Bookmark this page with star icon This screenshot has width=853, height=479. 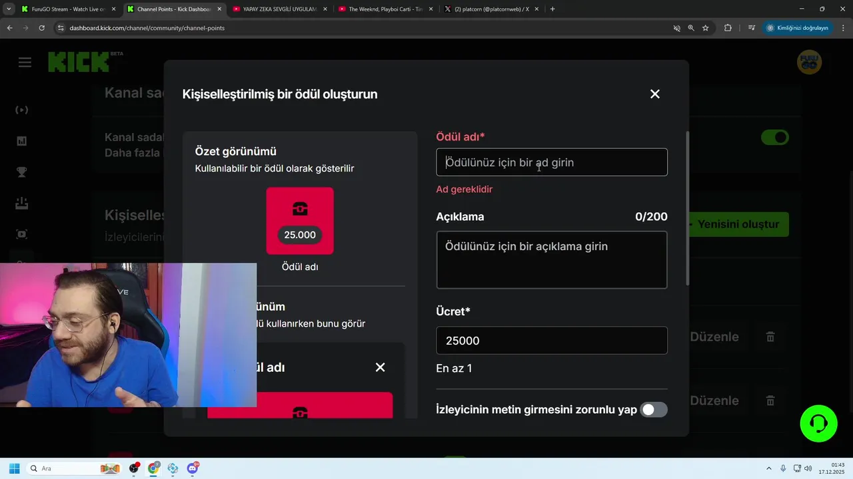pyautogui.click(x=705, y=28)
